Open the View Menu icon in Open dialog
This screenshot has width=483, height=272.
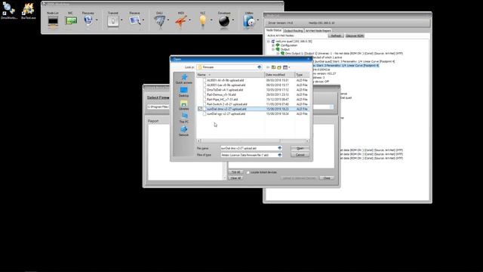point(286,67)
